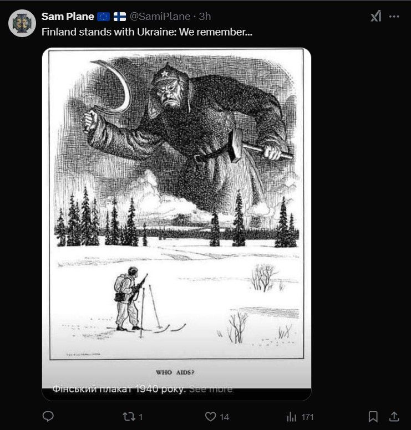Viewport: 411px width, 430px height.
Task: Click the tweet text Finland stands with Ukraine
Action: point(147,32)
